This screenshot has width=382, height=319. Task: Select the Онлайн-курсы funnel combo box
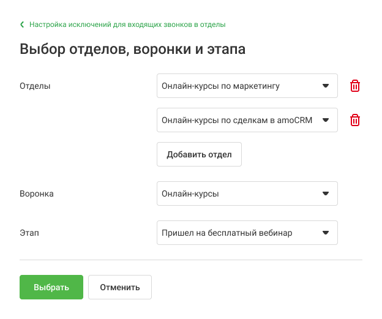pos(247,193)
